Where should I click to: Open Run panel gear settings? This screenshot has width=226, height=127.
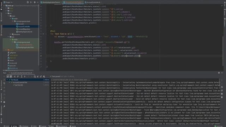click(x=219, y=73)
